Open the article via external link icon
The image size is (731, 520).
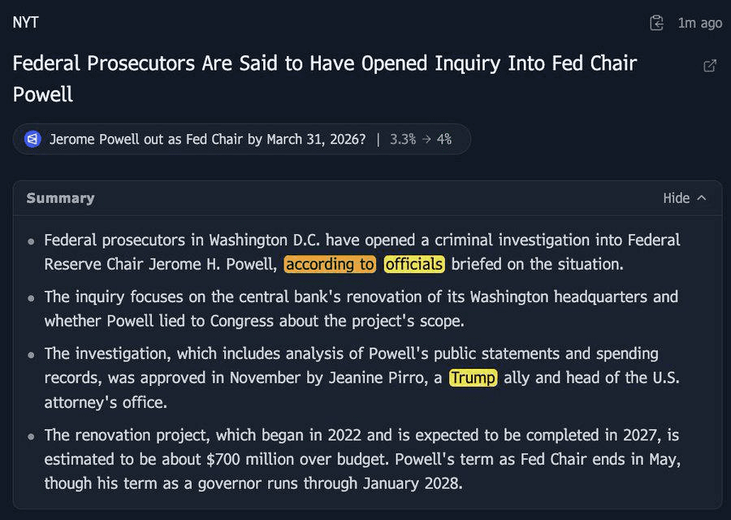[710, 66]
